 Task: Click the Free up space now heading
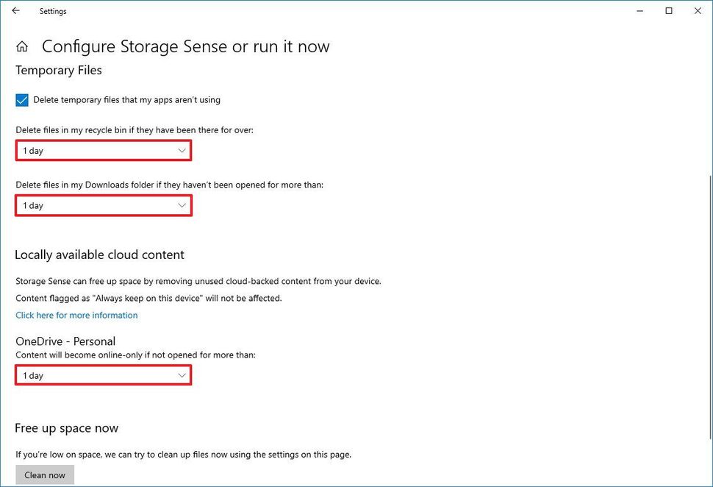point(67,427)
